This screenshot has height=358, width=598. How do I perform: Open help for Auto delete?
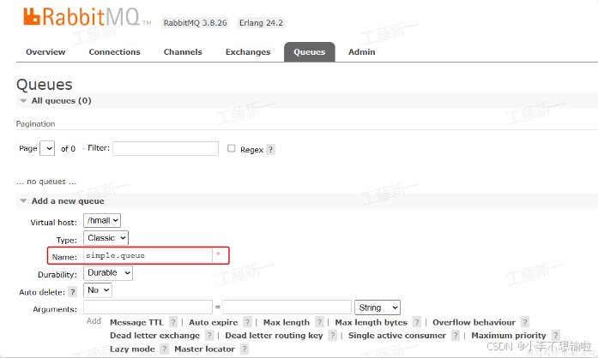point(72,292)
